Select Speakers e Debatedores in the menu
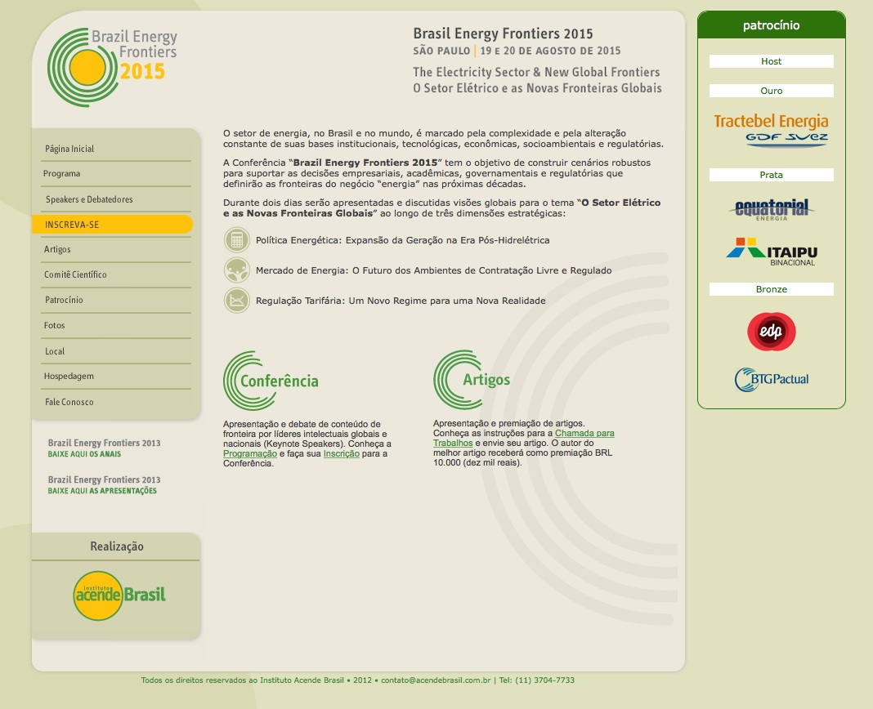The width and height of the screenshot is (873, 709). pyautogui.click(x=89, y=199)
